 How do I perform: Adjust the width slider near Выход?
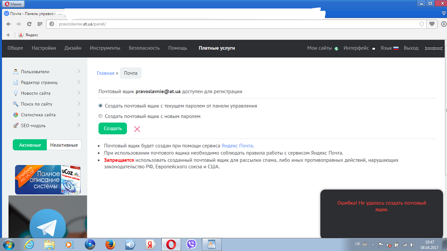click(x=433, y=48)
